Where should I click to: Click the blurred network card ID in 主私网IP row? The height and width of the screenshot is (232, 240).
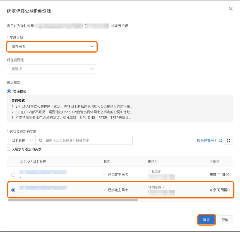pyautogui.click(x=43, y=172)
